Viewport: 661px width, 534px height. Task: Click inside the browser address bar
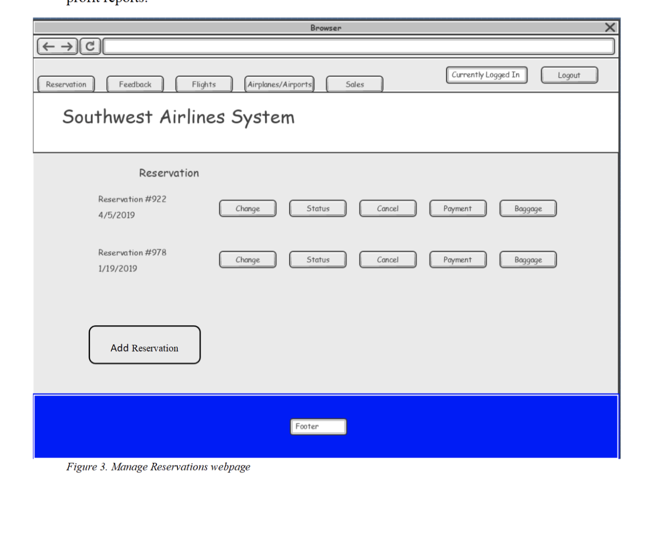click(358, 46)
